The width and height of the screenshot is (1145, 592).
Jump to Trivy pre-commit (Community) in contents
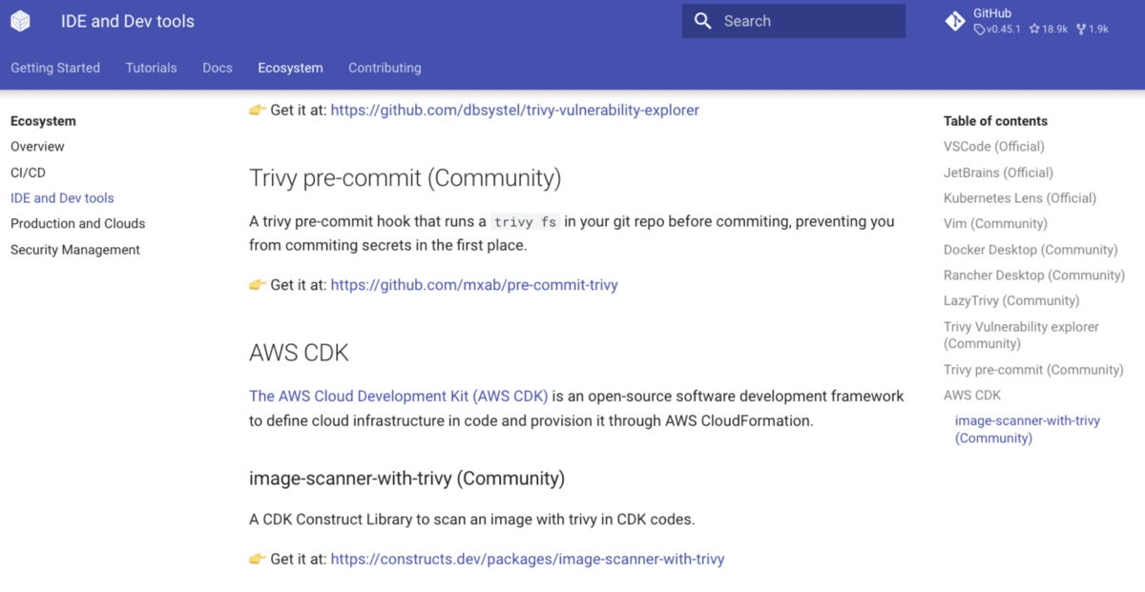pyautogui.click(x=1033, y=370)
